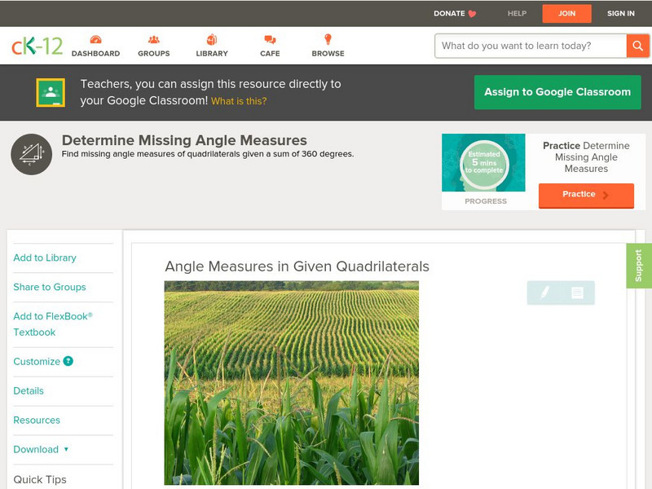The image size is (652, 489).
Task: Click Assign to Google Classroom button
Action: [x=557, y=92]
